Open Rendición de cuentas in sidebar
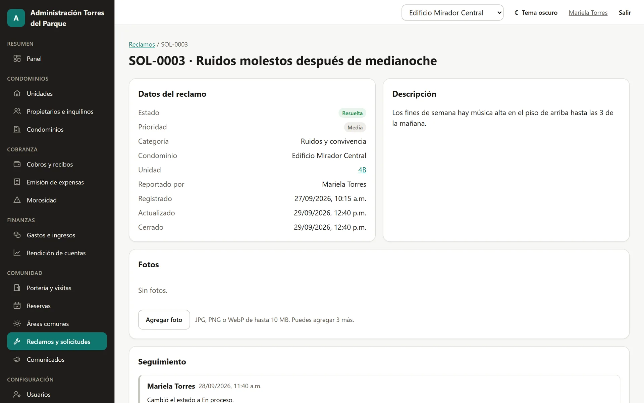 (57, 253)
